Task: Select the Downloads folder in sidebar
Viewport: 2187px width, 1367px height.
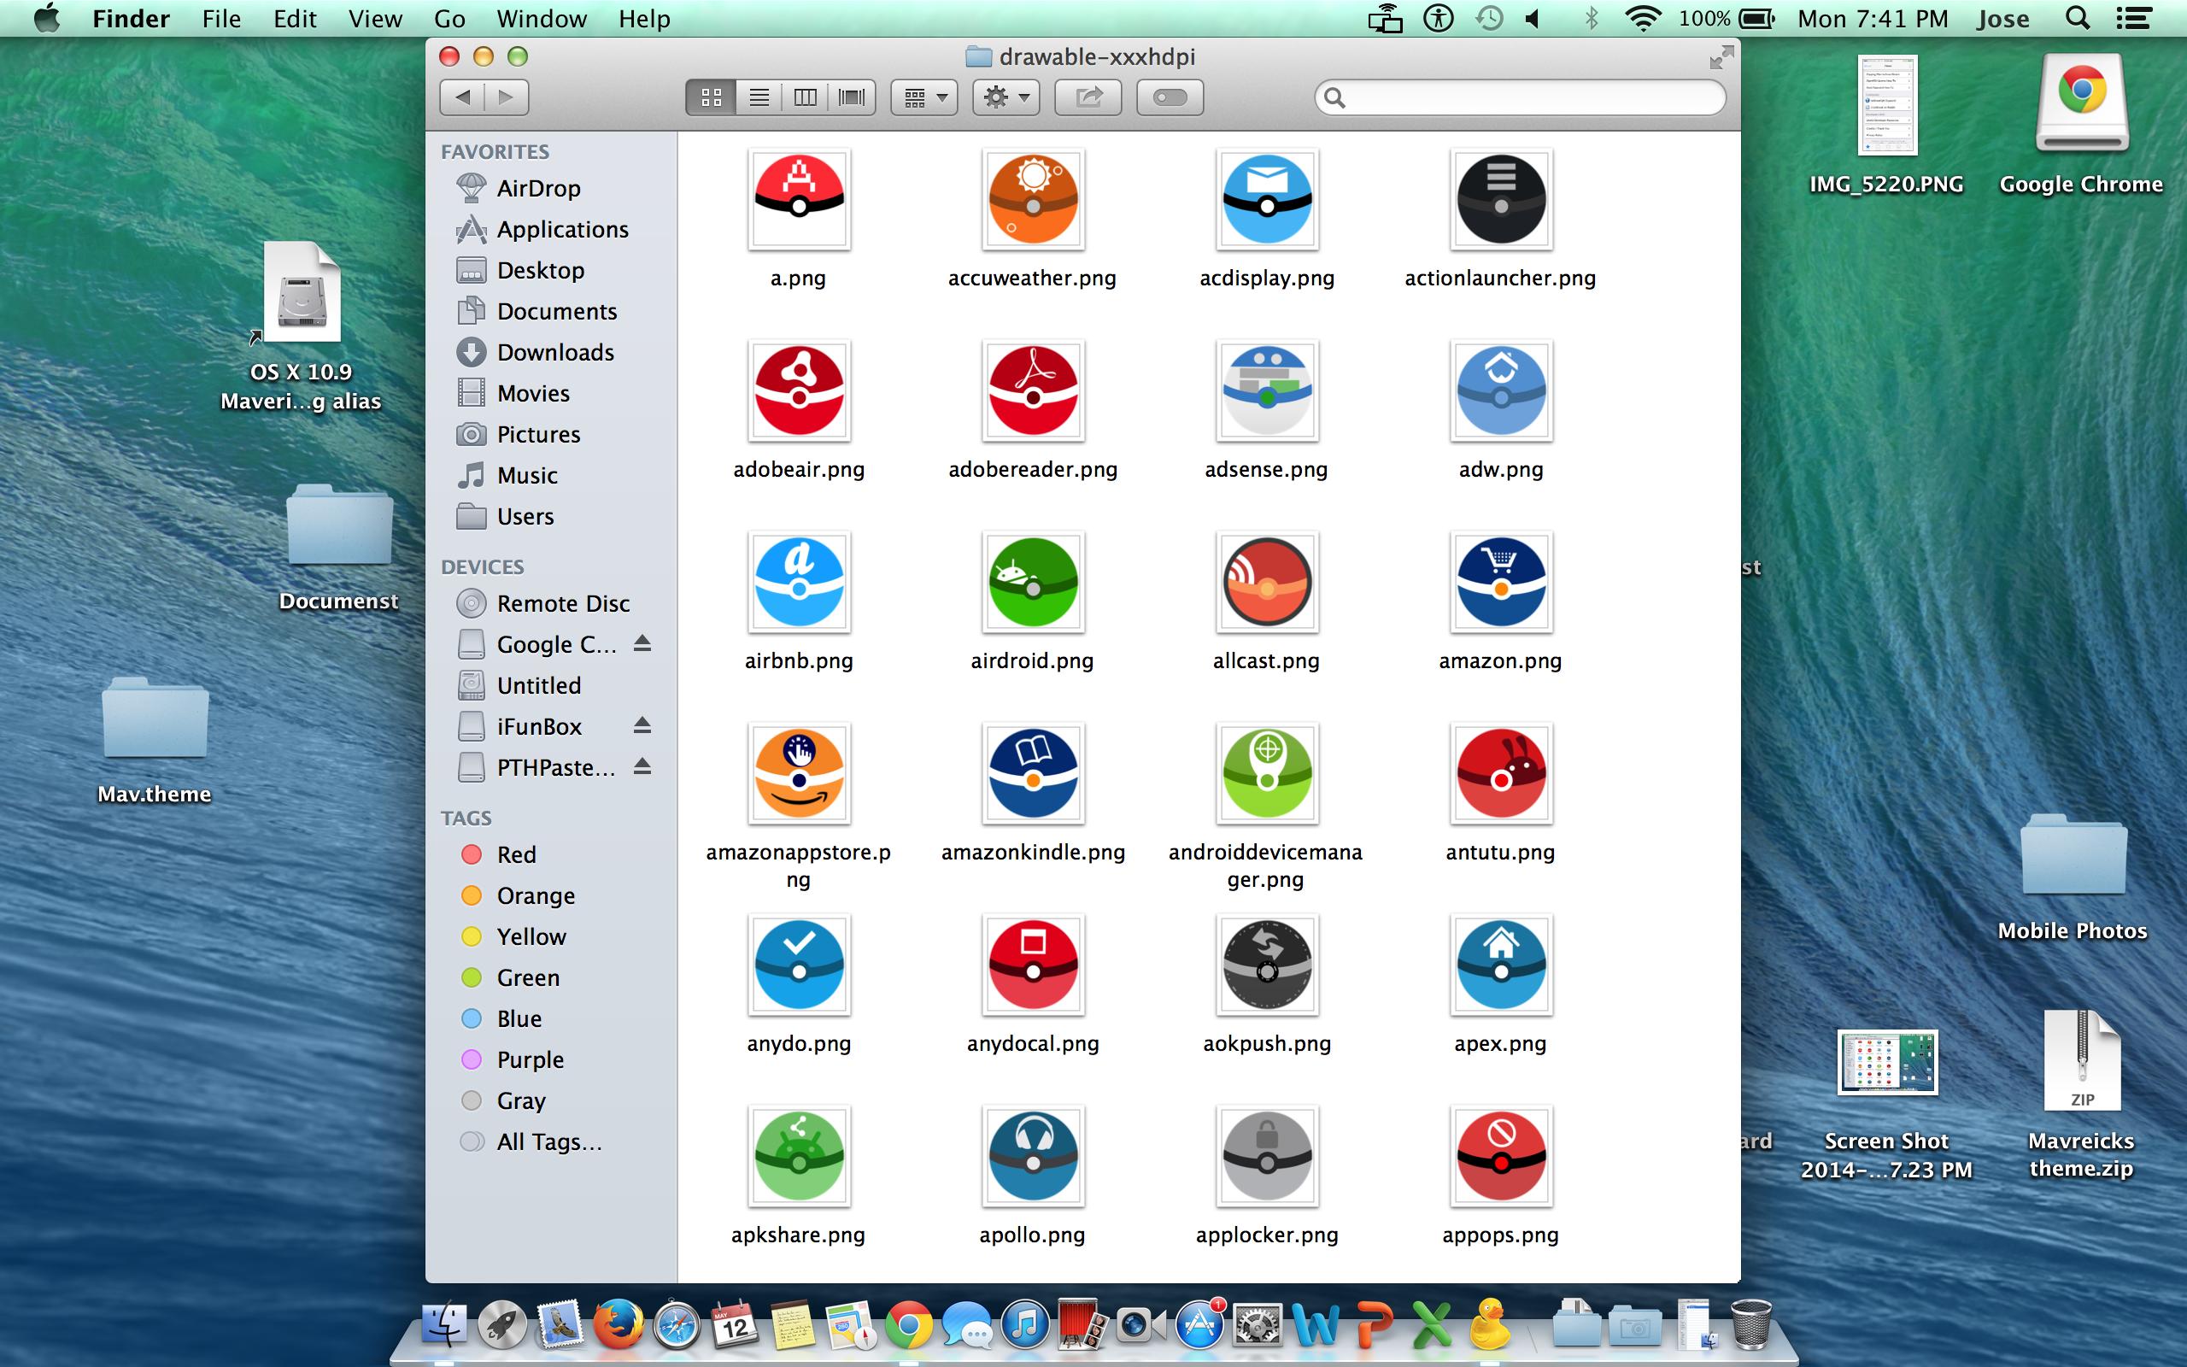Action: click(555, 353)
